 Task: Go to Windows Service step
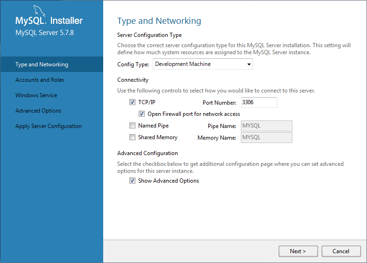[x=36, y=95]
